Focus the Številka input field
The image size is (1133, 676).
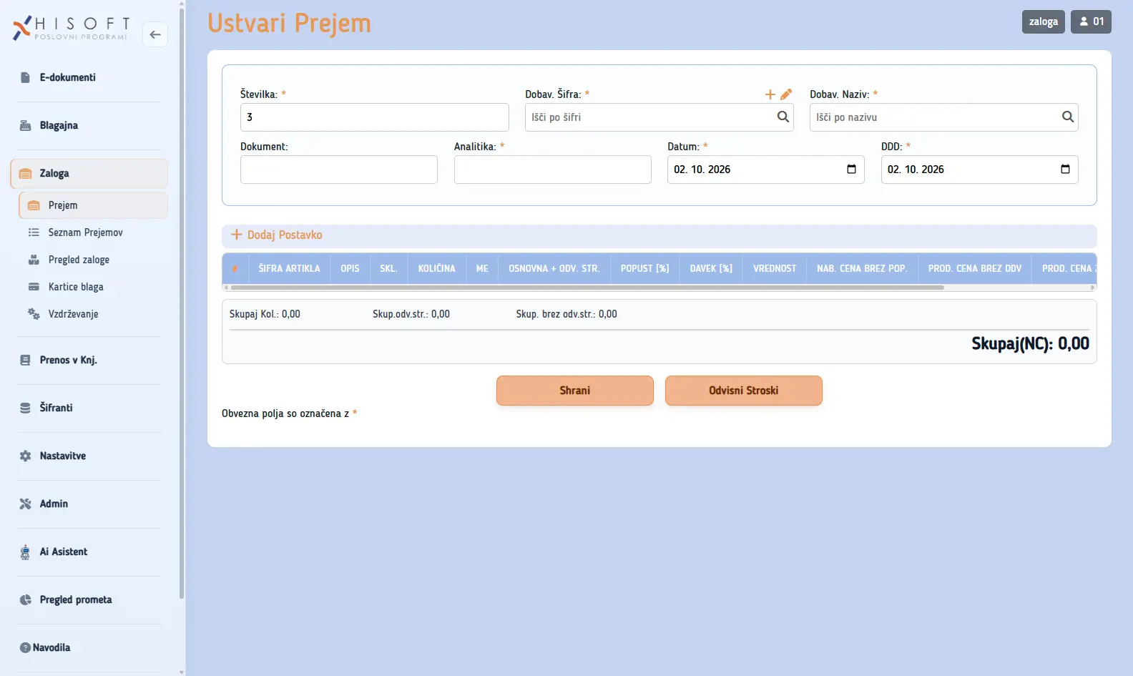(375, 117)
